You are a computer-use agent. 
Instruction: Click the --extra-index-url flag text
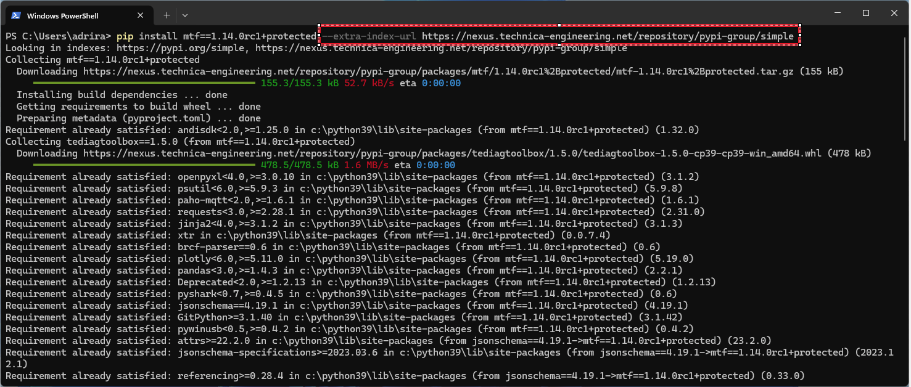click(369, 36)
